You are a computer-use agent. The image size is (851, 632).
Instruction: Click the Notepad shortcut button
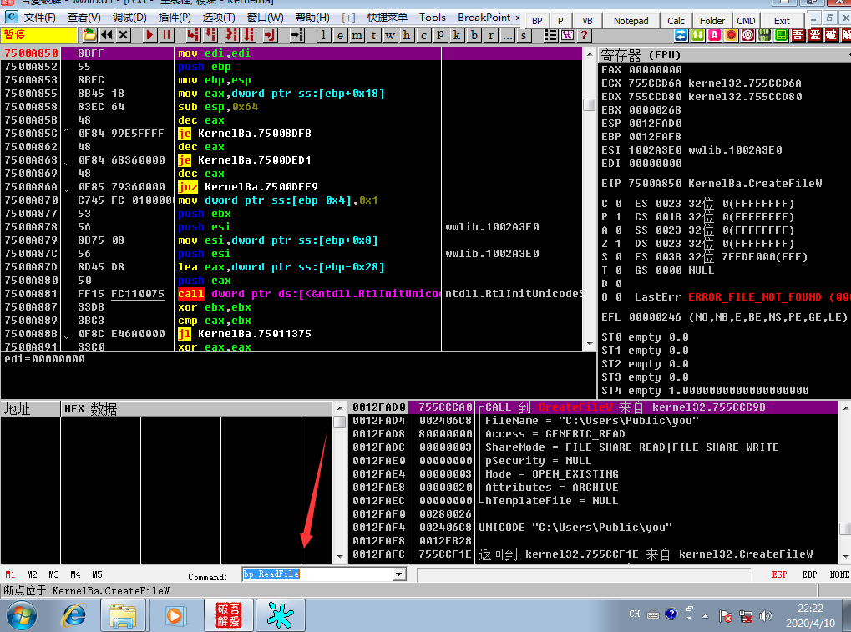click(631, 21)
